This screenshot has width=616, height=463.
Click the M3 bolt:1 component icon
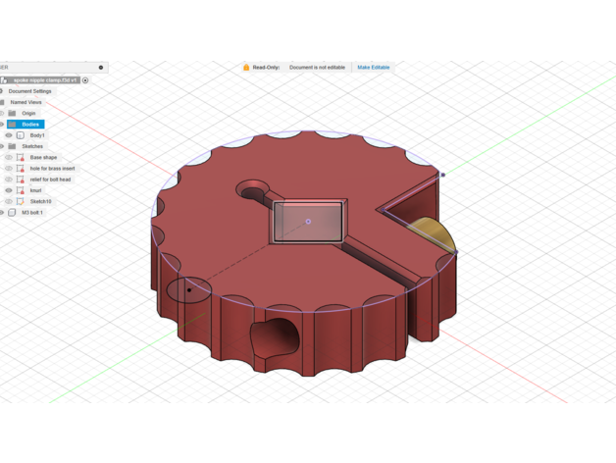(x=12, y=212)
